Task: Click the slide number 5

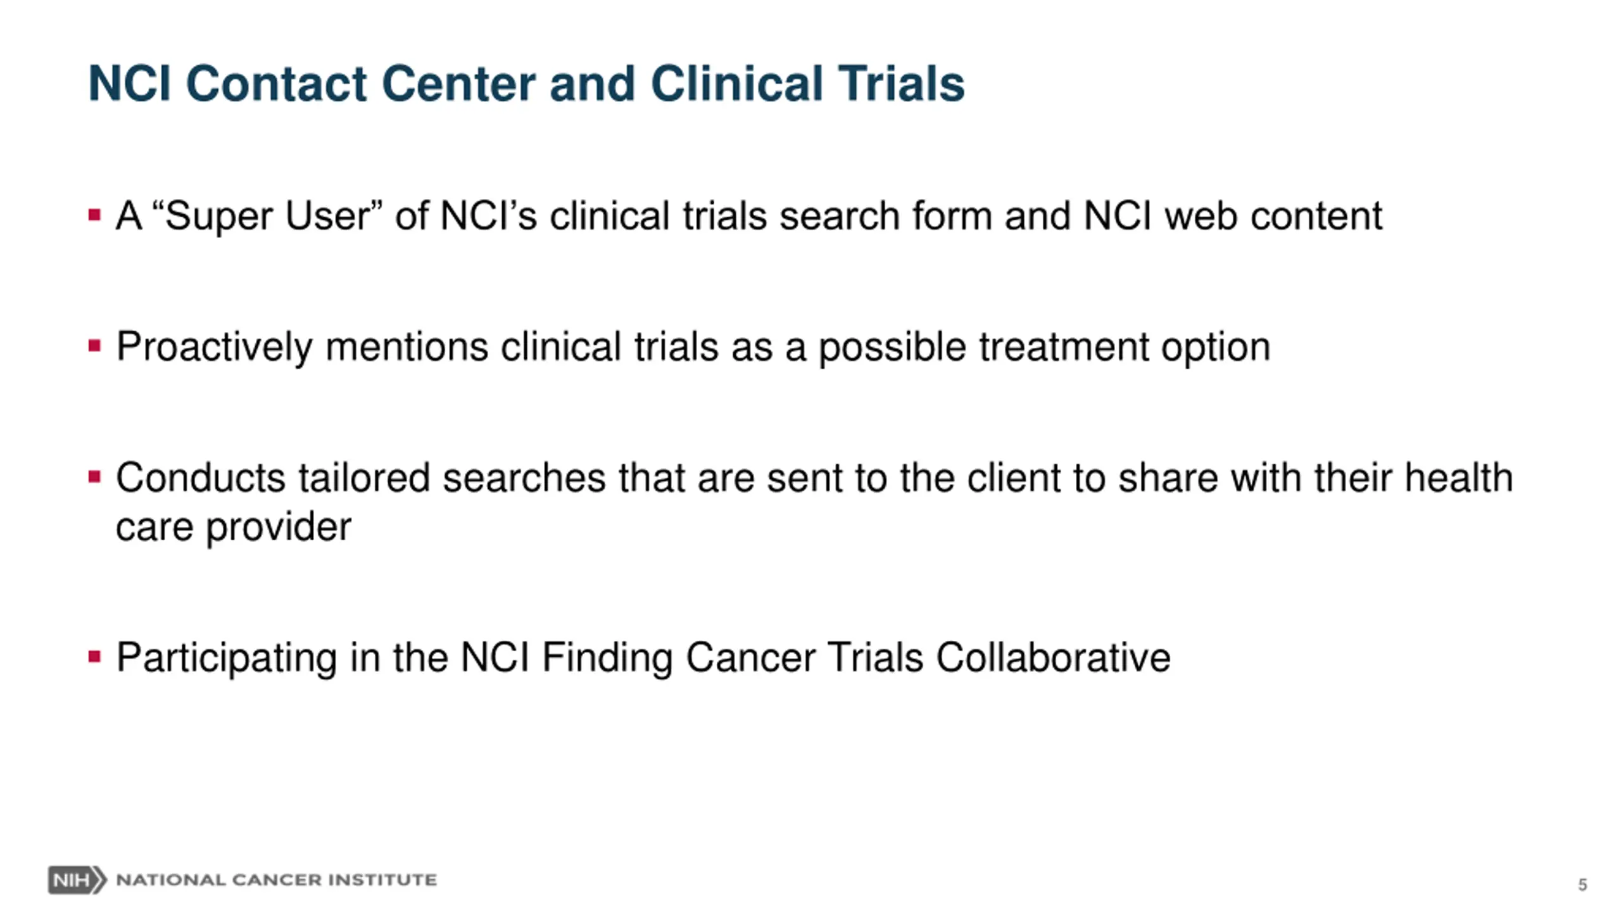Action: [x=1582, y=885]
